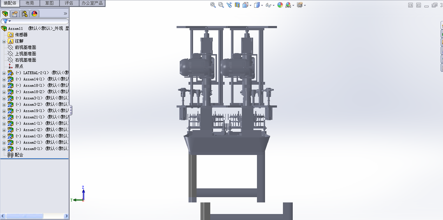443x220 pixels.
Task: Click the tile right window button
Action: (x=418, y=5)
